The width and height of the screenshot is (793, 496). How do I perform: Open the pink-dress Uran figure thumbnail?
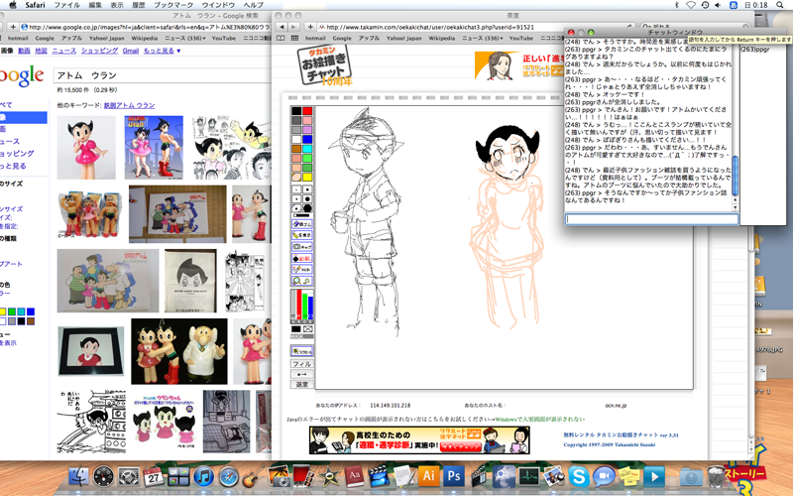pos(86,147)
